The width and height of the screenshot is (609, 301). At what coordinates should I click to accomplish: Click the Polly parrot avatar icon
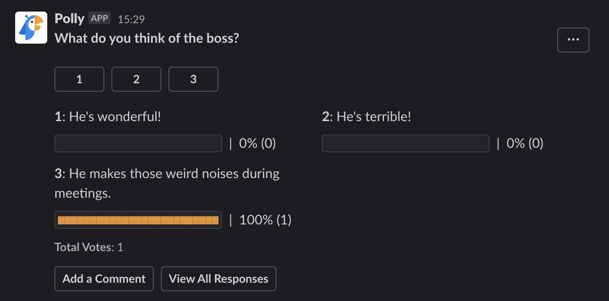(x=31, y=28)
